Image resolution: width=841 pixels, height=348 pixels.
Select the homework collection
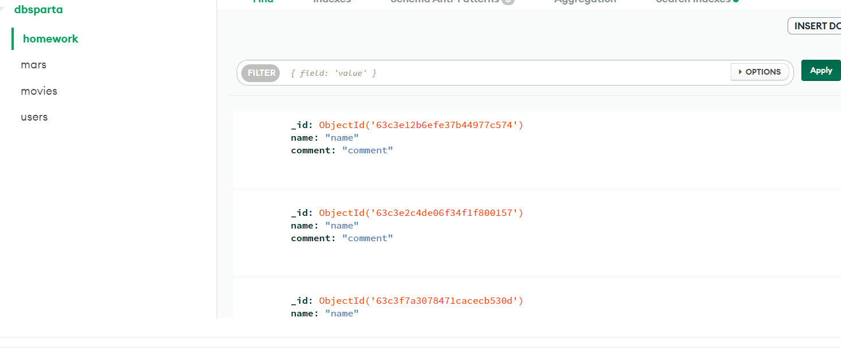[51, 39]
